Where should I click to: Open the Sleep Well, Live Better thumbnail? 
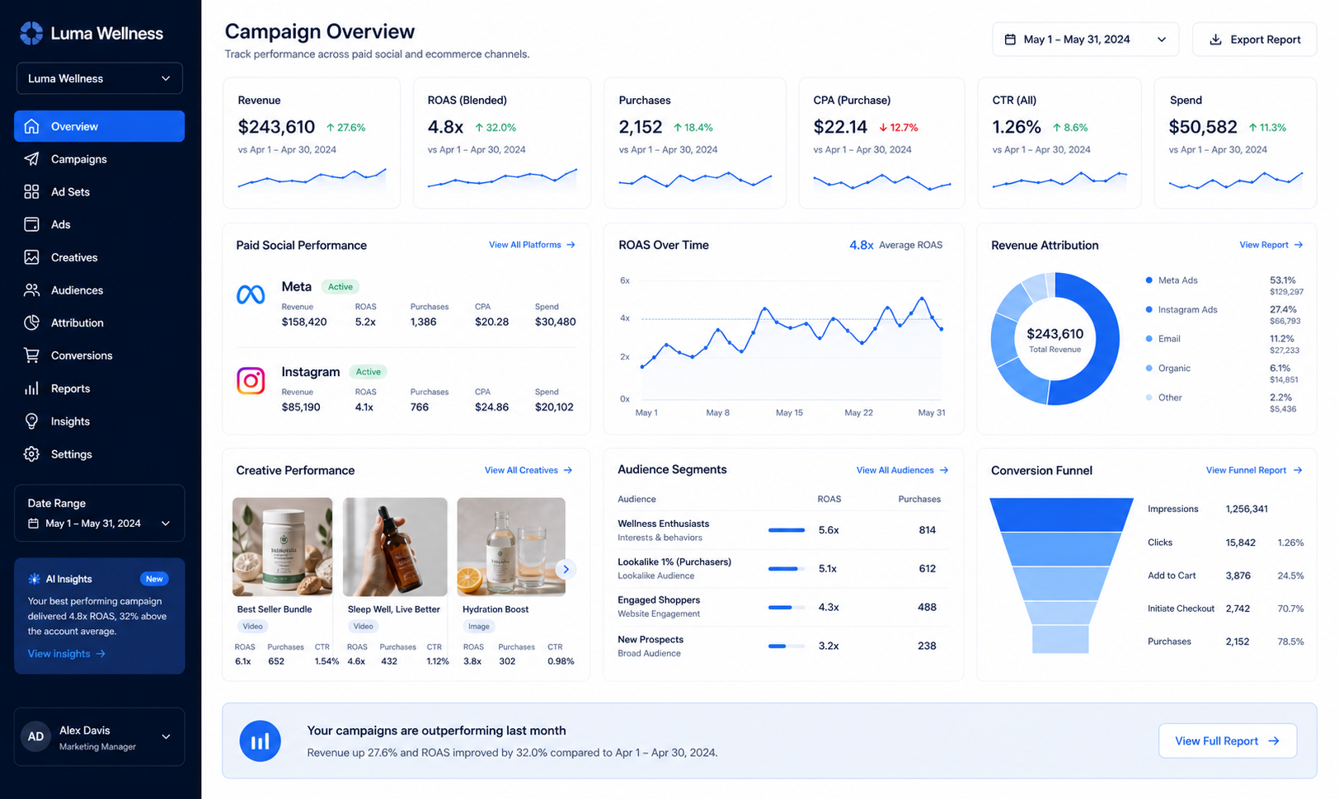[x=395, y=547]
